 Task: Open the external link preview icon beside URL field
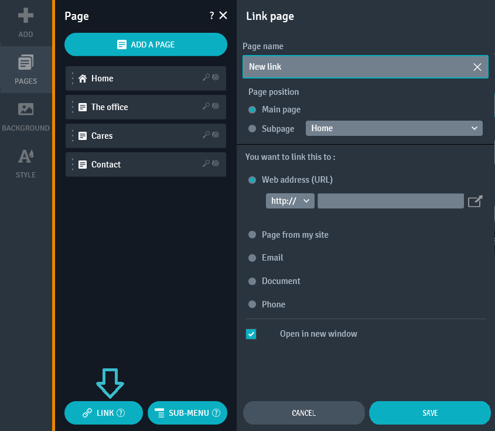(475, 201)
